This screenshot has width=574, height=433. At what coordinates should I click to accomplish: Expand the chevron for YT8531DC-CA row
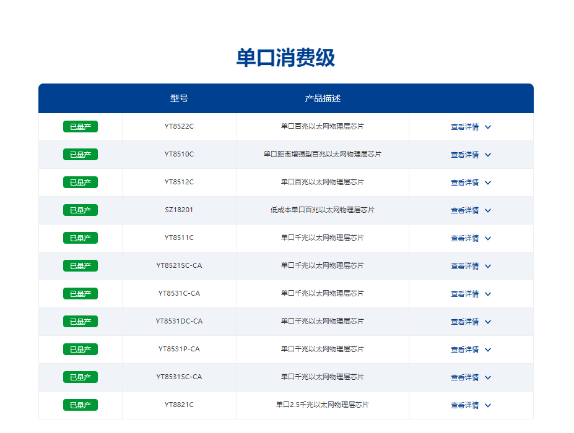pos(487,322)
